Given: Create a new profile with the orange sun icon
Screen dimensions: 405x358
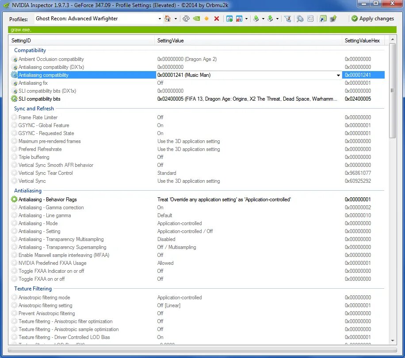Looking at the screenshot, I should click(206, 19).
